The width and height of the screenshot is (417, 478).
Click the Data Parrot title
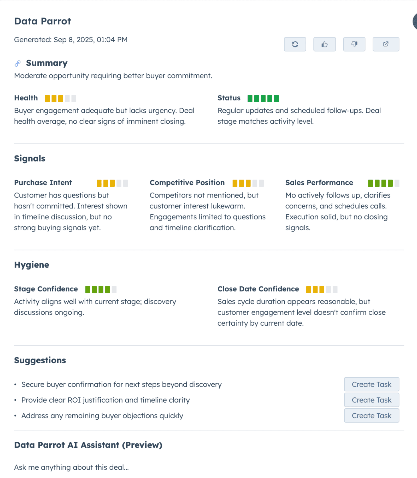click(42, 21)
